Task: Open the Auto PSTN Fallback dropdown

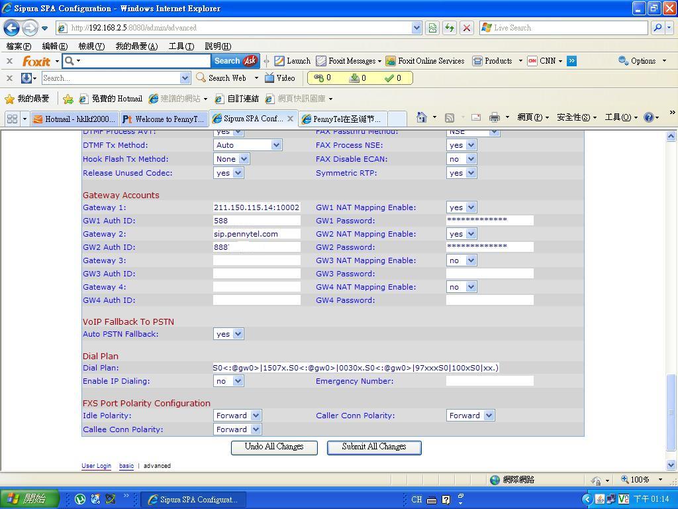Action: (x=228, y=334)
